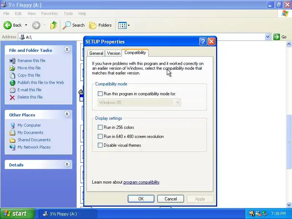
Task: Click the E-mail this file envelope icon
Action: pos(12,90)
